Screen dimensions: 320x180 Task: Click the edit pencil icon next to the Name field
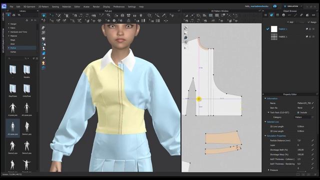coord(312,103)
